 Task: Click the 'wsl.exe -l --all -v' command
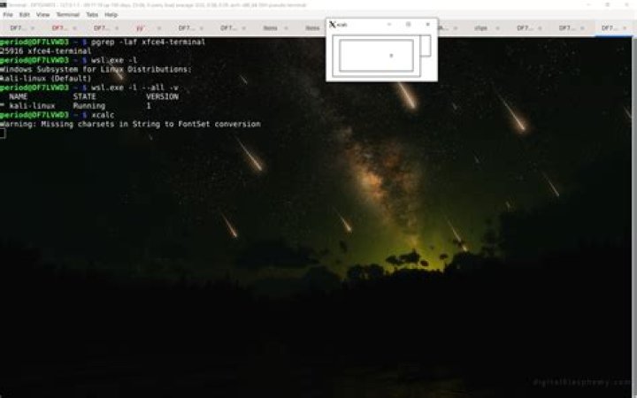tap(134, 88)
